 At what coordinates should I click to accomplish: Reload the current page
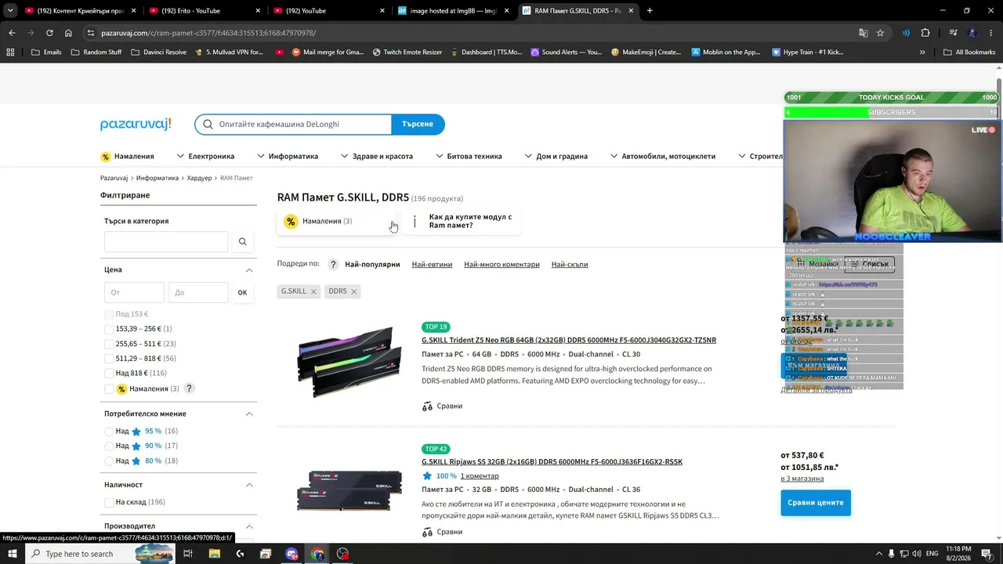49,33
